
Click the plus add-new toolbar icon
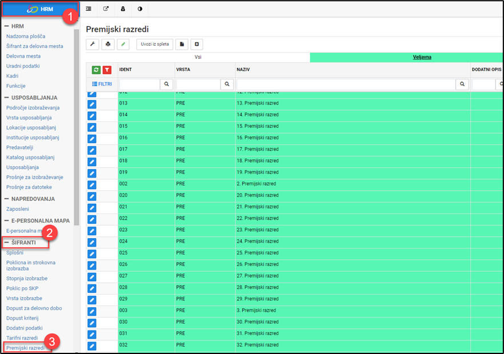[x=197, y=45]
